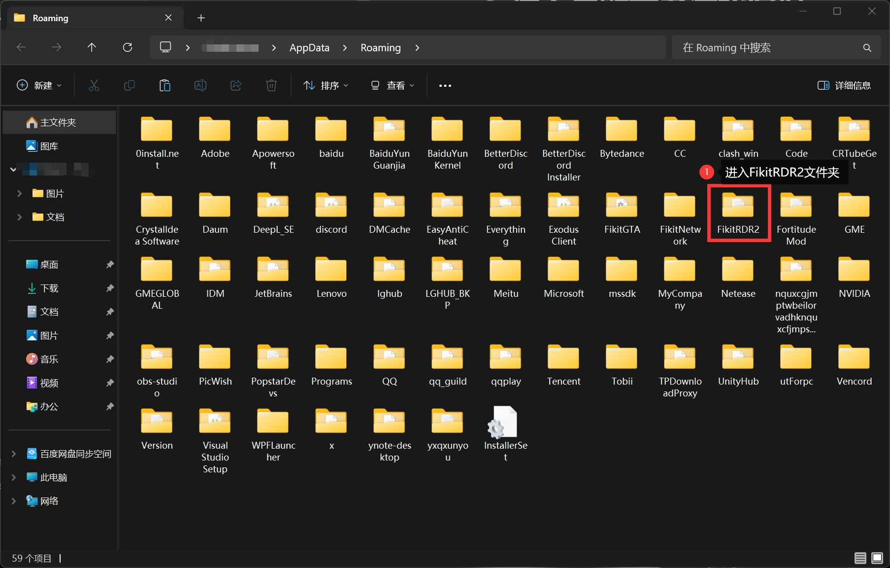Image resolution: width=890 pixels, height=568 pixels.
Task: Toggle the 详细信息 details pane
Action: tap(844, 85)
